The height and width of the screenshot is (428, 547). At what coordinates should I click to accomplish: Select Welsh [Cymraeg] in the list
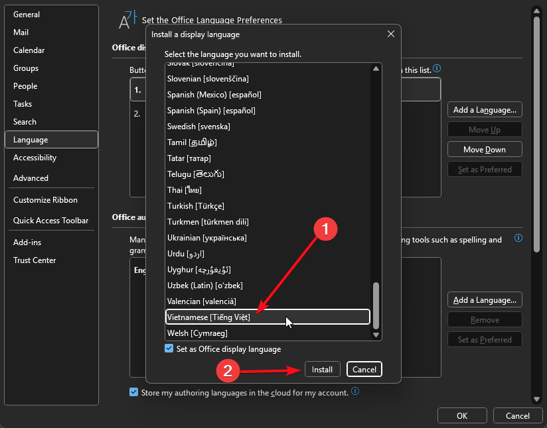268,333
